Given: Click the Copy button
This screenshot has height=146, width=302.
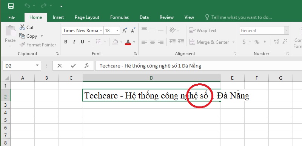Looking at the screenshot, I should (x=28, y=36).
